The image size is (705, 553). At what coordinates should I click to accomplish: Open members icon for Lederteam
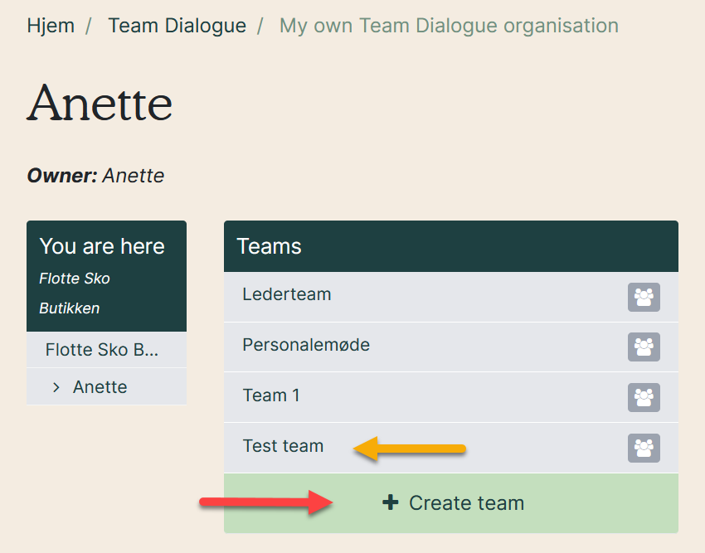pos(644,297)
